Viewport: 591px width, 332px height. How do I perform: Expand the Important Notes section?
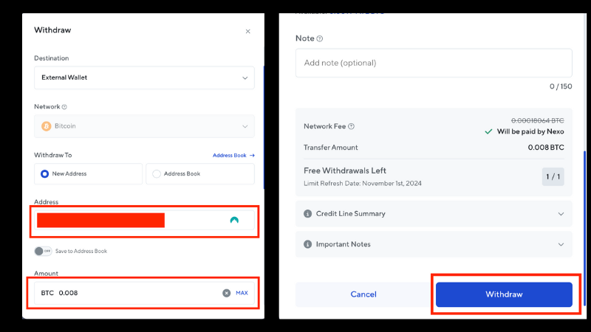(x=434, y=244)
